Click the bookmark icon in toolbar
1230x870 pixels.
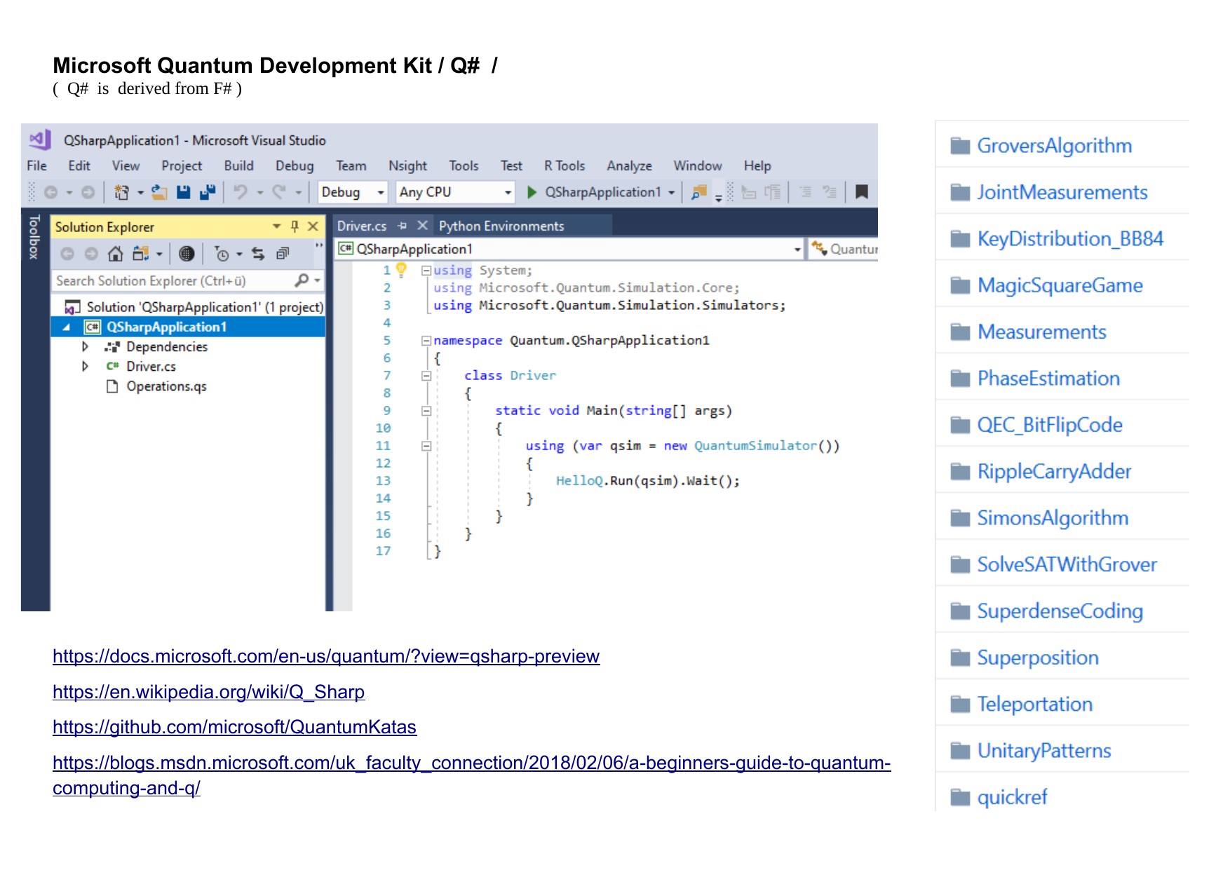(x=862, y=192)
